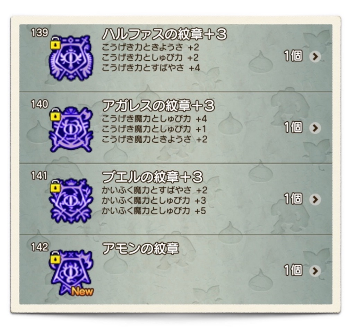This screenshot has width=355, height=331.
Task: Select the ブエルの紋章+3 crest icon
Action: (71, 201)
